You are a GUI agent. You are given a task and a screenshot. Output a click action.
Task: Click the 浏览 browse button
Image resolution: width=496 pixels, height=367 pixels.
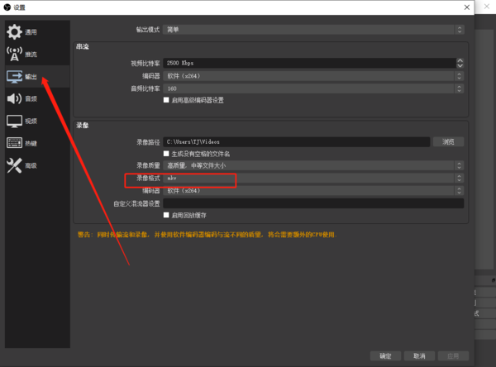click(x=448, y=142)
